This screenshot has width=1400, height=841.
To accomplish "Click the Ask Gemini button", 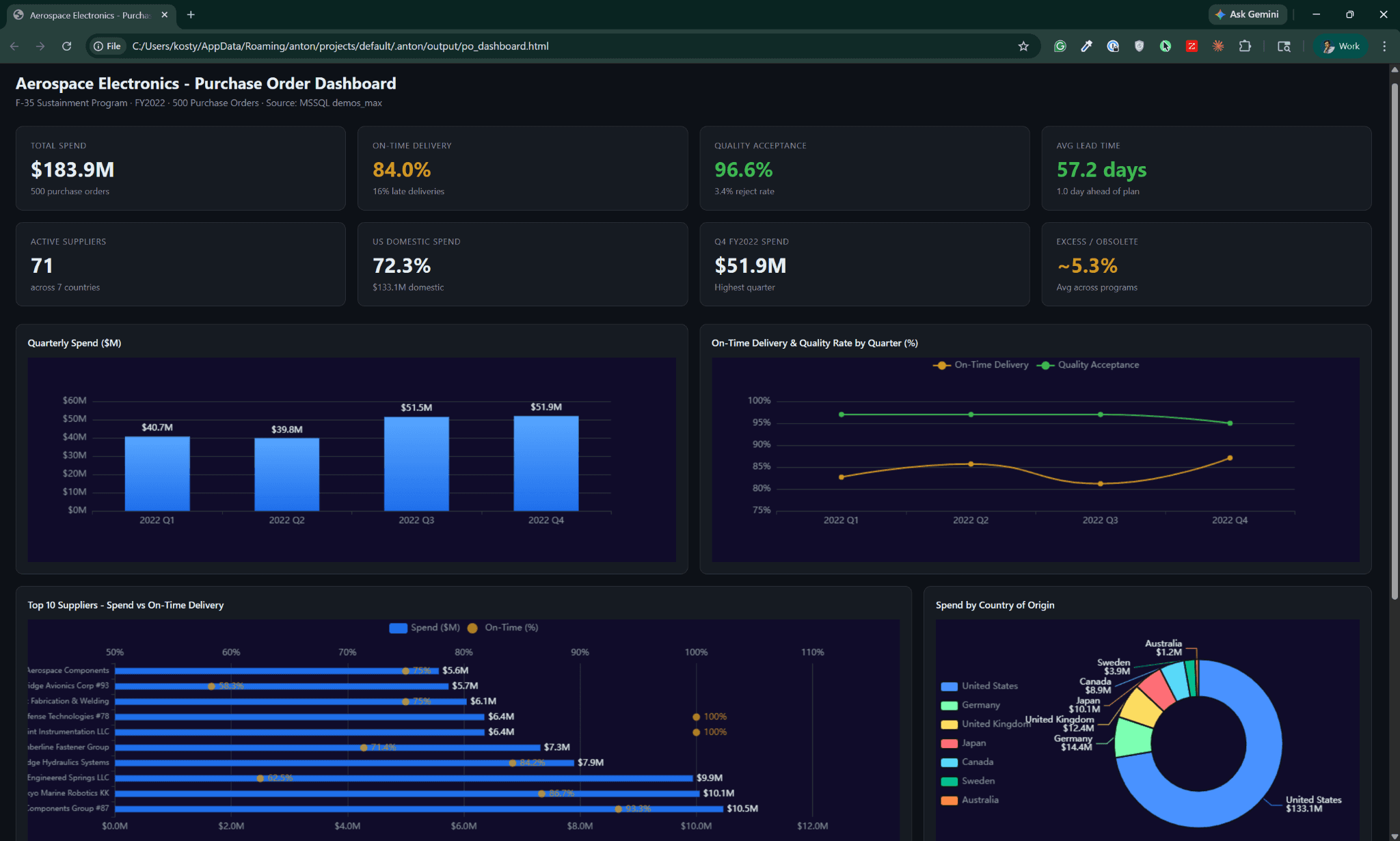I will [1247, 14].
